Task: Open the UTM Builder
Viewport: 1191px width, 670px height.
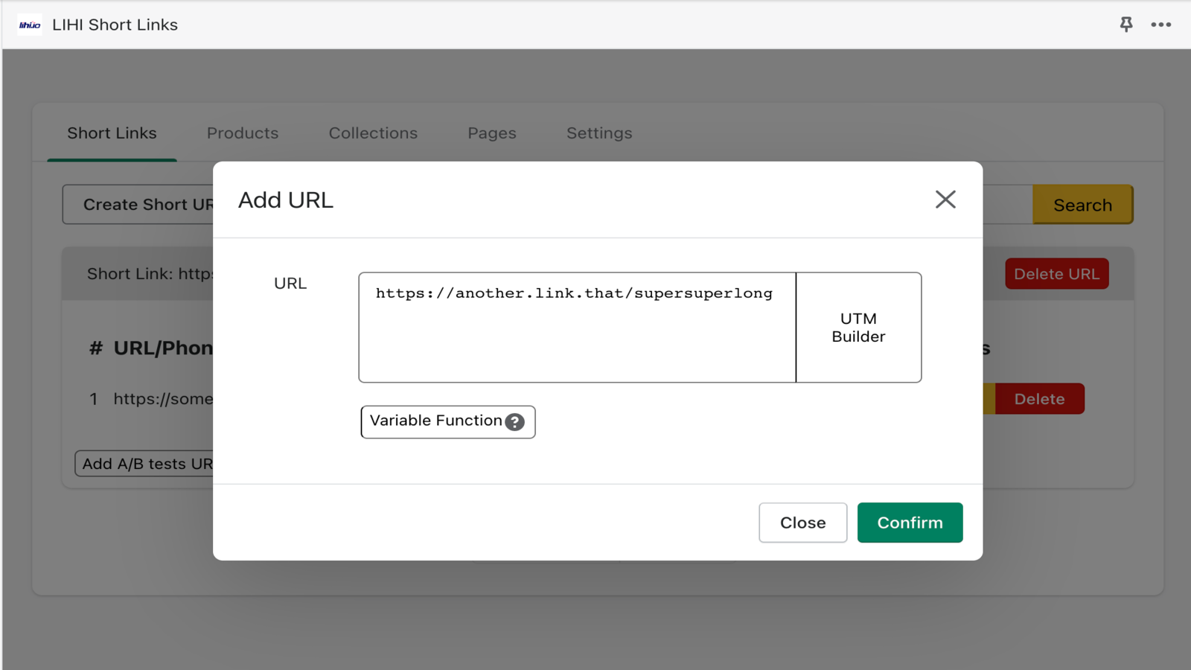Action: (858, 328)
